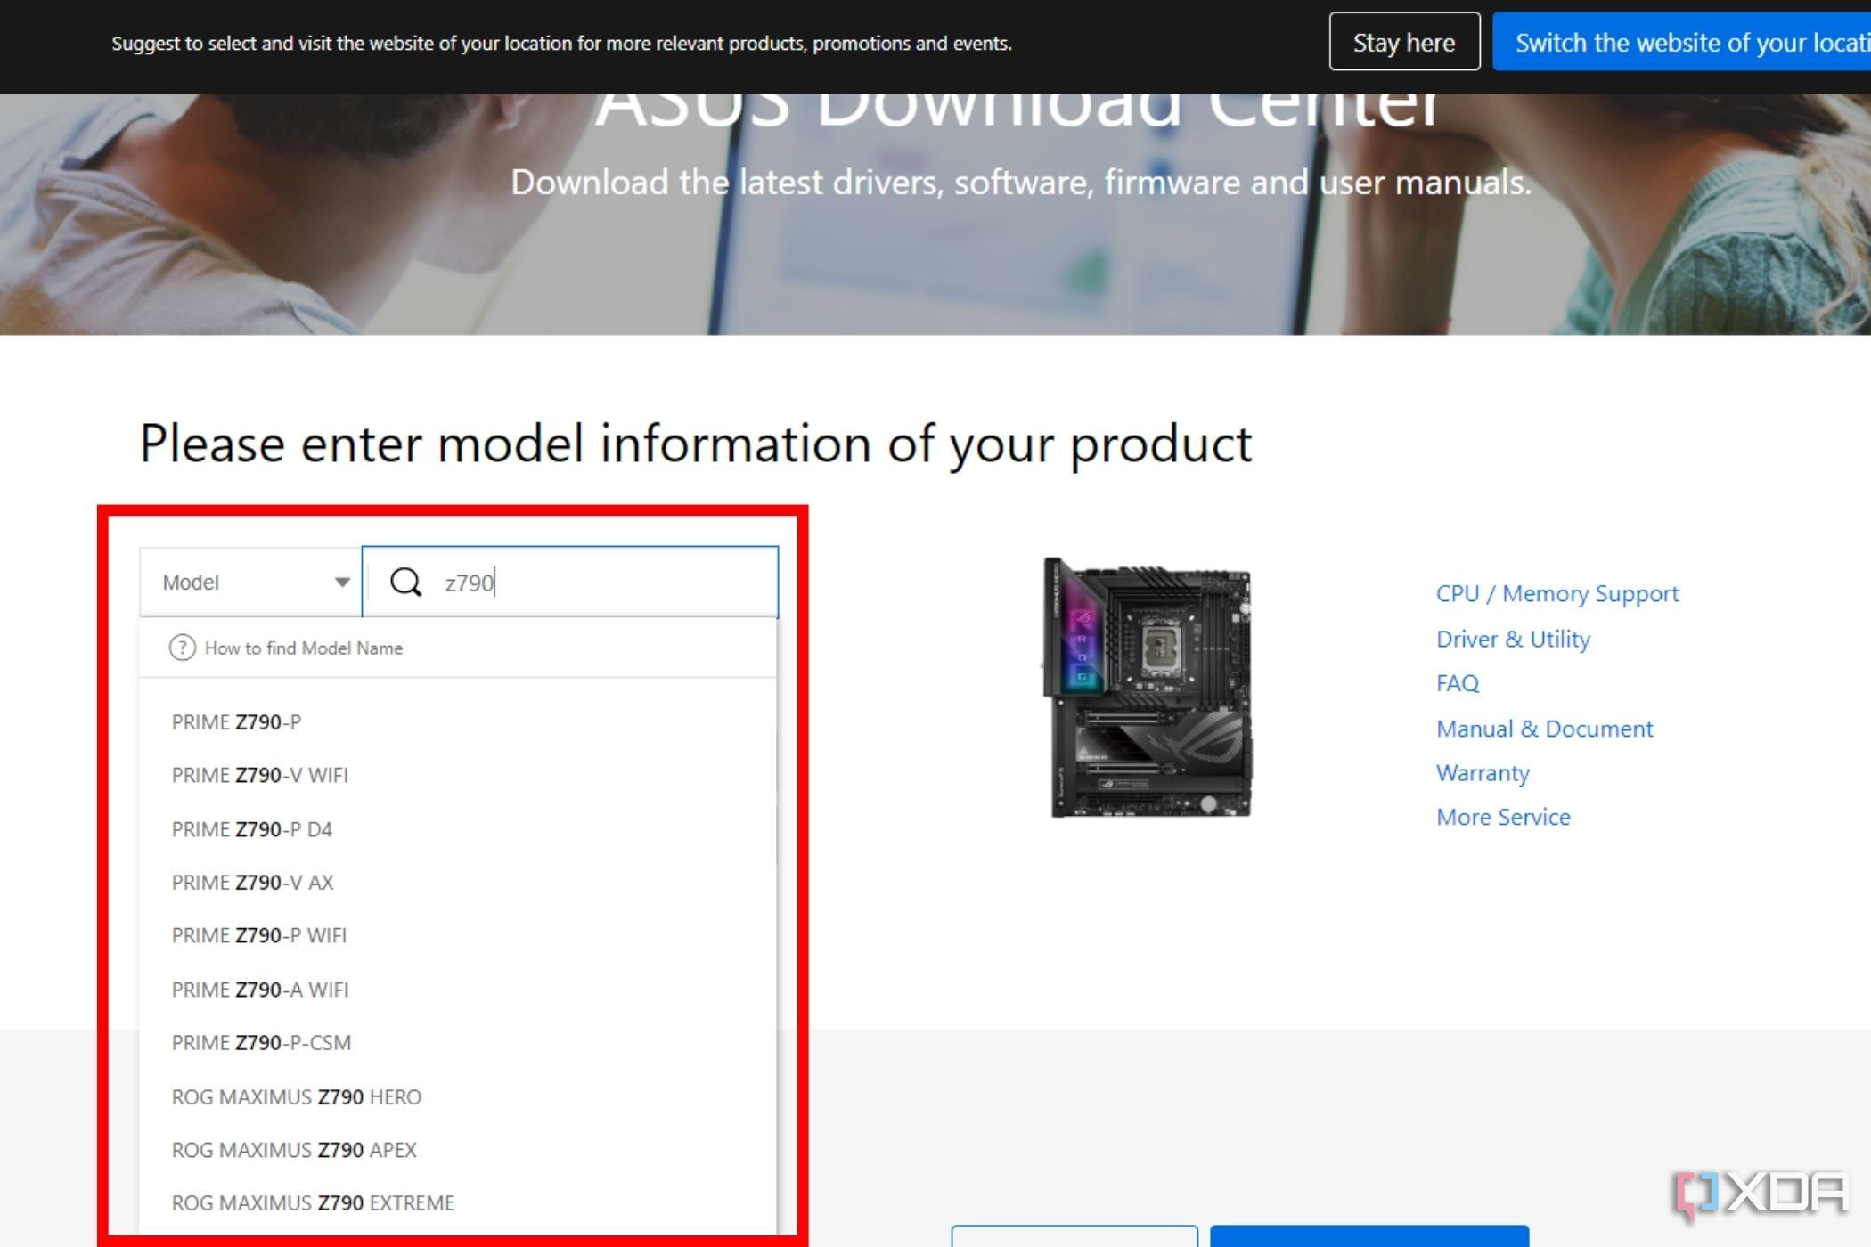Screen dimensions: 1871x1247
Task: View the Warranty link
Action: (1483, 773)
